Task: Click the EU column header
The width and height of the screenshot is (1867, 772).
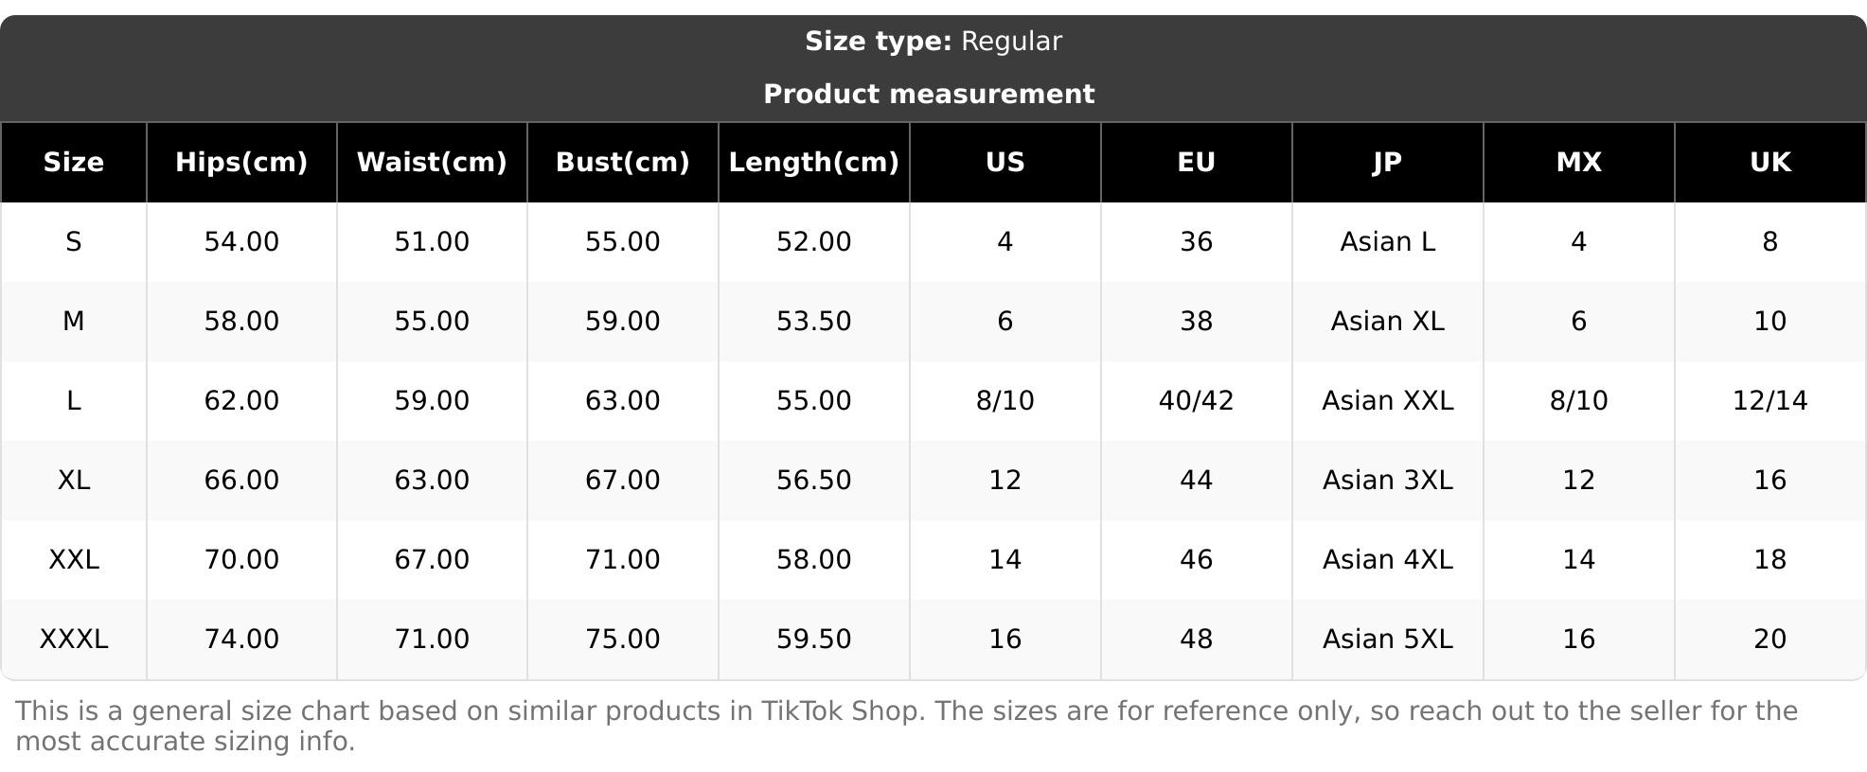Action: [1196, 163]
